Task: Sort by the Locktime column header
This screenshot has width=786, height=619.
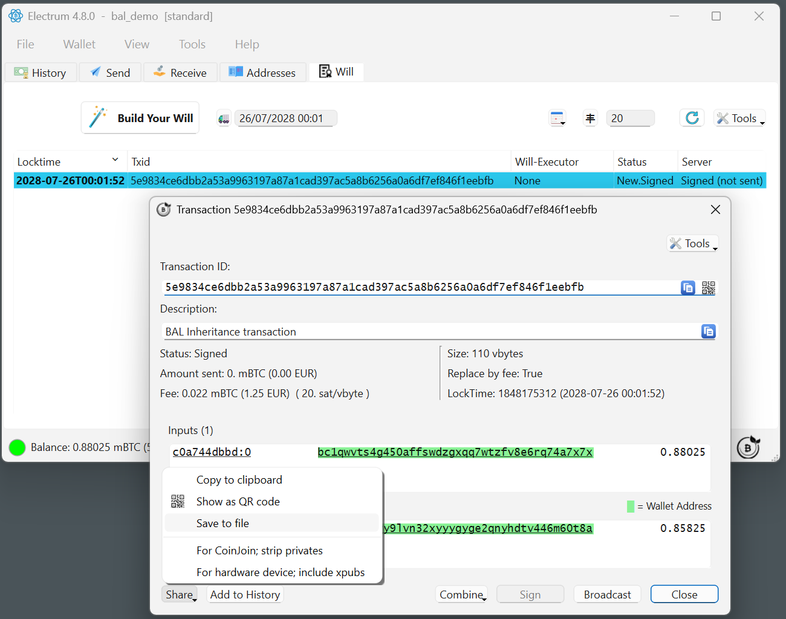Action: pyautogui.click(x=70, y=162)
